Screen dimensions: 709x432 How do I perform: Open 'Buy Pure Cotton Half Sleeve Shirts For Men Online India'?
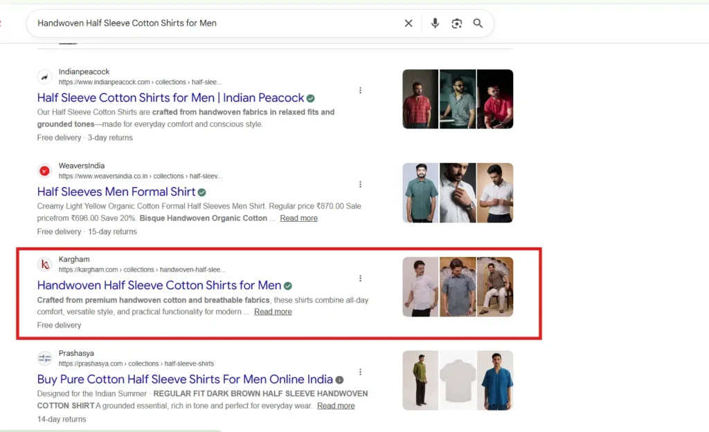pos(185,379)
